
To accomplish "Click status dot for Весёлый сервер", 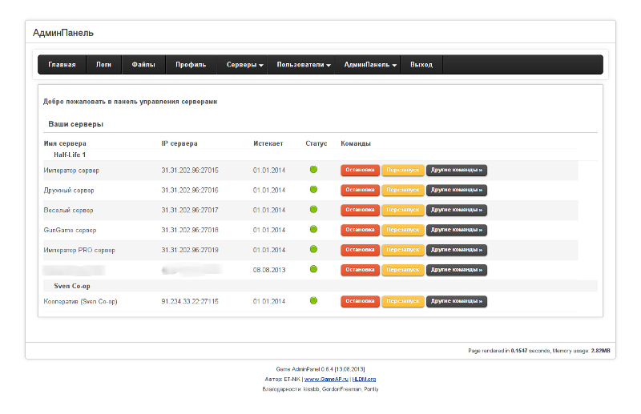I will pos(313,210).
